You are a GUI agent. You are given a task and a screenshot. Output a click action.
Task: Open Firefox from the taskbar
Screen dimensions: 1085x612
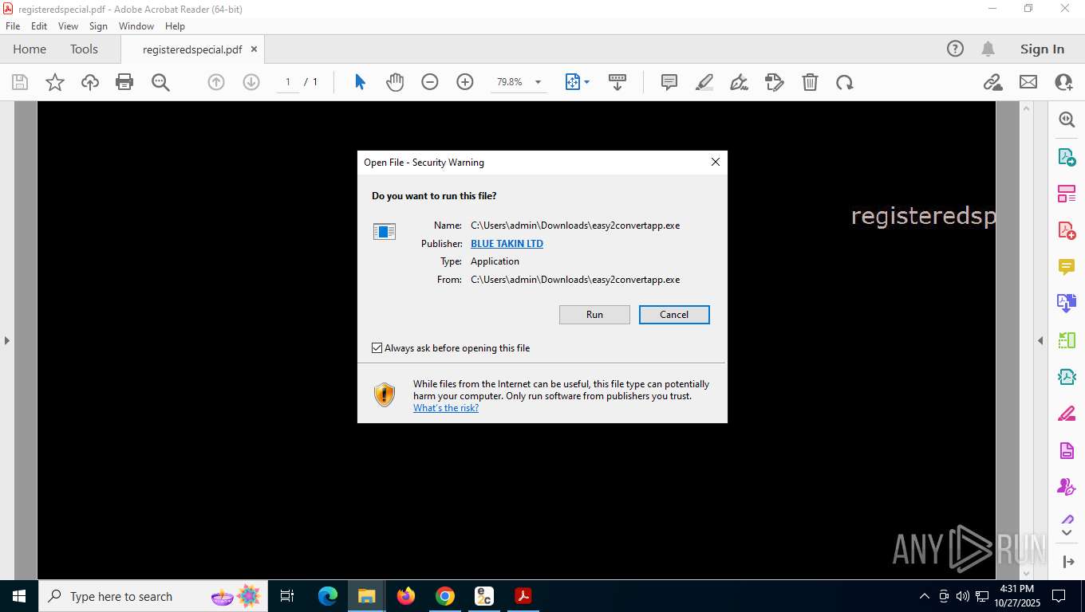click(406, 596)
